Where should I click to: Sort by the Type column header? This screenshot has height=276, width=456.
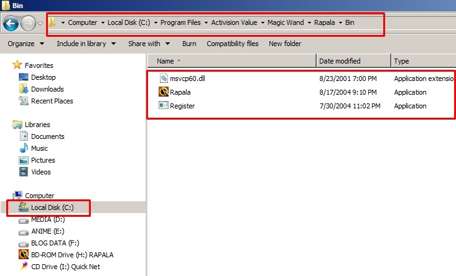424,61
